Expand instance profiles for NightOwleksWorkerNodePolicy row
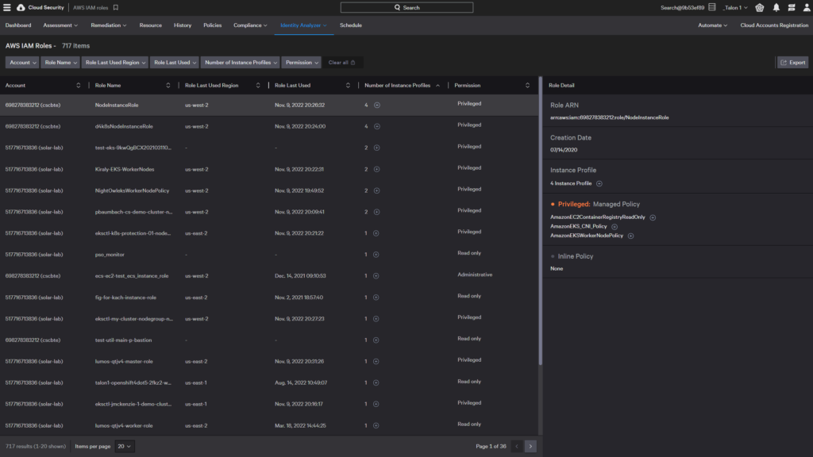The image size is (813, 457). tap(377, 190)
